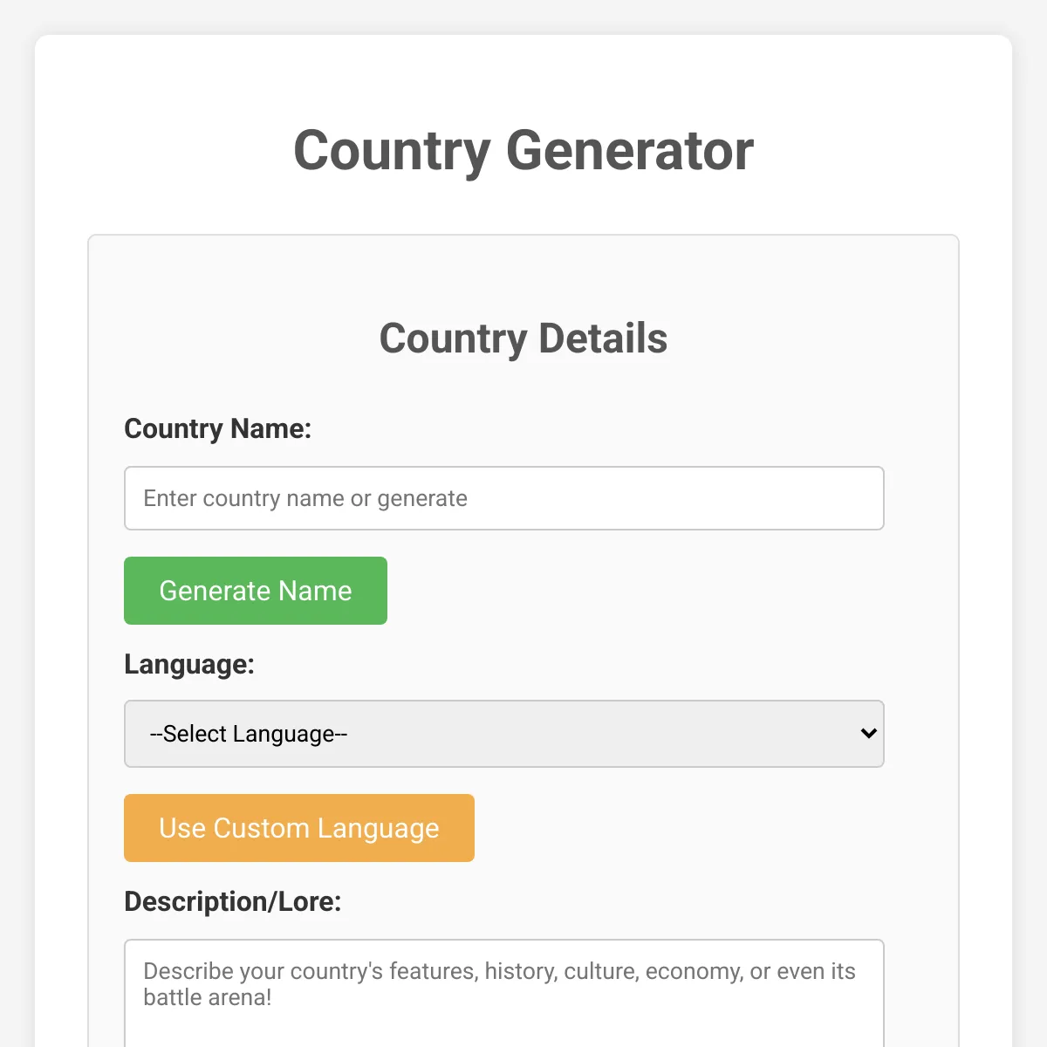Click the '--Select Language--' option text
Viewport: 1047px width, 1047px height.
click(x=249, y=734)
